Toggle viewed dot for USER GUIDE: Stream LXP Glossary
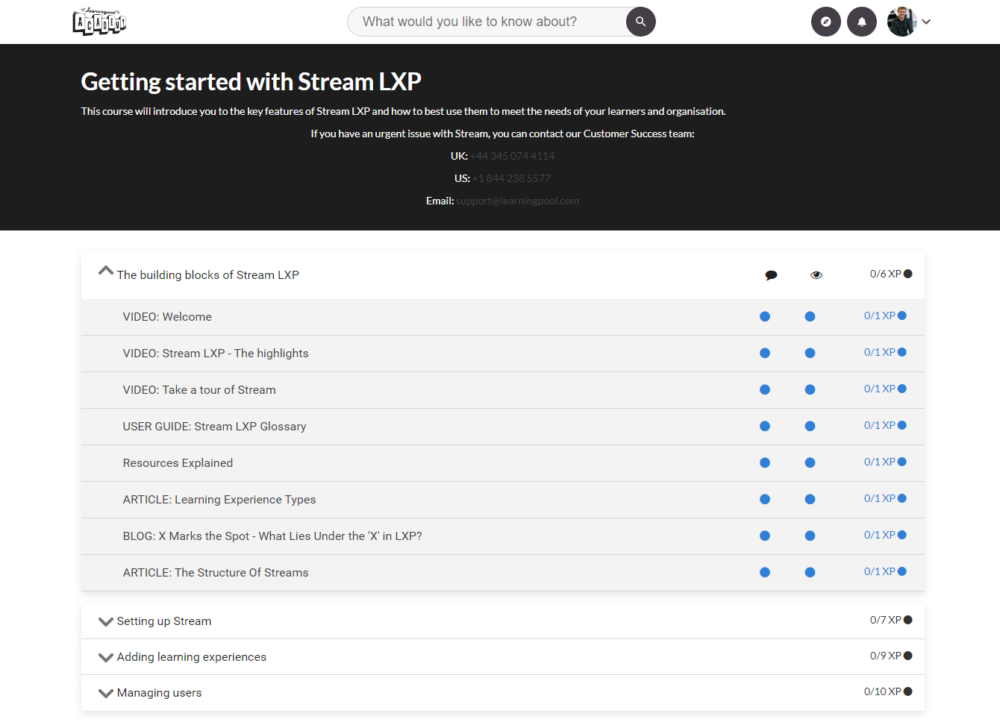The height and width of the screenshot is (722, 1000). 810,426
